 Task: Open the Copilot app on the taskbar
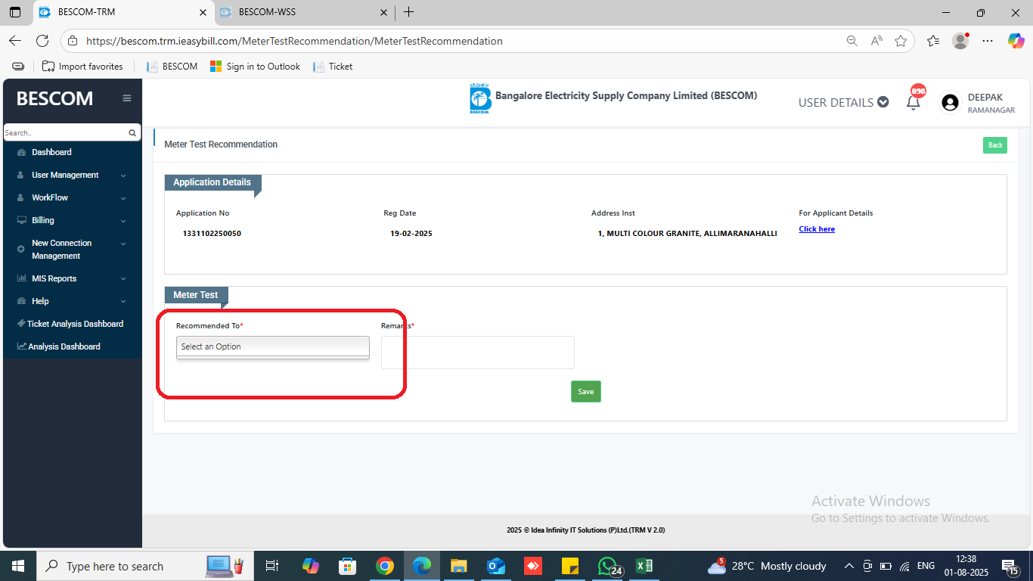(311, 566)
